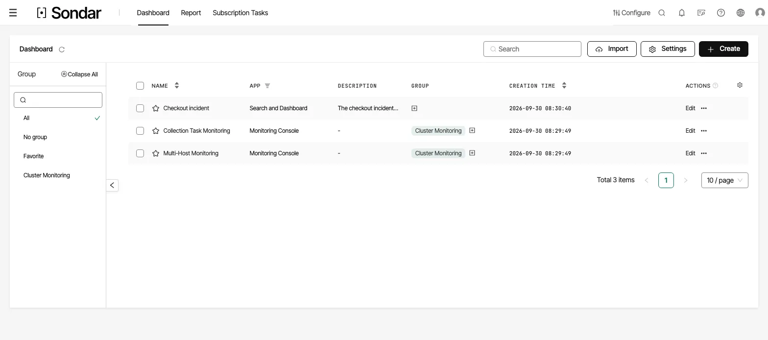This screenshot has width=768, height=340.
Task: Open more actions for Checkout incident
Action: coord(704,108)
